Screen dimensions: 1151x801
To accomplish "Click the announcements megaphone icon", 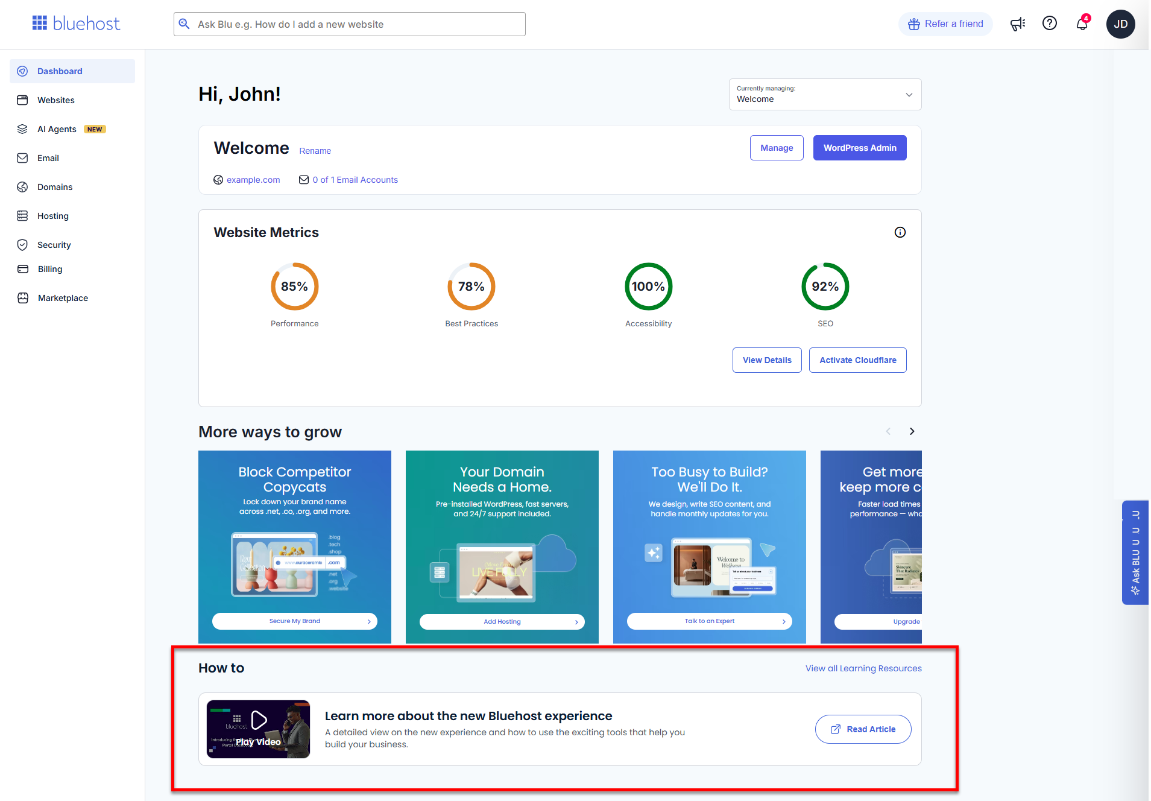I will [1018, 24].
